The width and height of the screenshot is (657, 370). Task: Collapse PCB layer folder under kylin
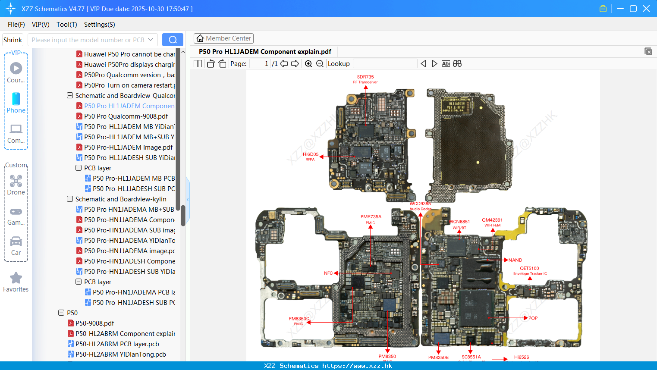coord(79,282)
